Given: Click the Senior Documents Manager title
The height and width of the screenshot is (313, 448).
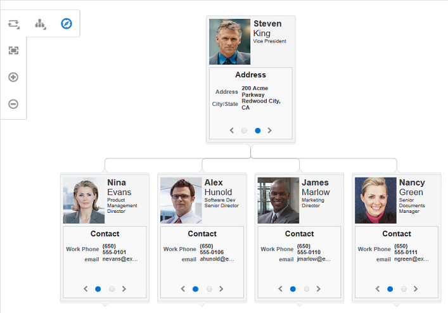Looking at the screenshot, I should coord(412,206).
